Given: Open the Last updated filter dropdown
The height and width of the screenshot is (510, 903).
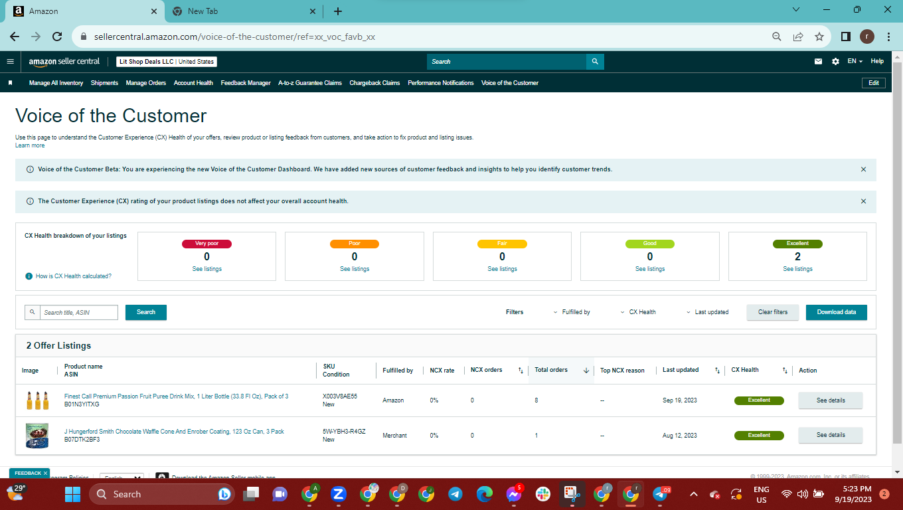Looking at the screenshot, I should pos(707,312).
